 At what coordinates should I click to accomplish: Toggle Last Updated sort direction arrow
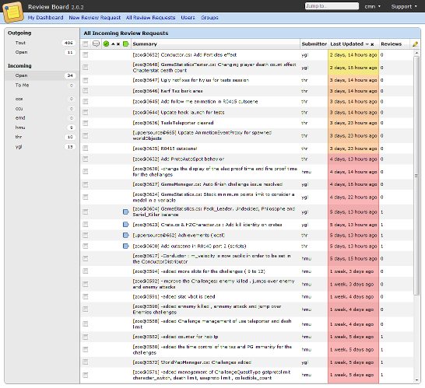coord(367,44)
